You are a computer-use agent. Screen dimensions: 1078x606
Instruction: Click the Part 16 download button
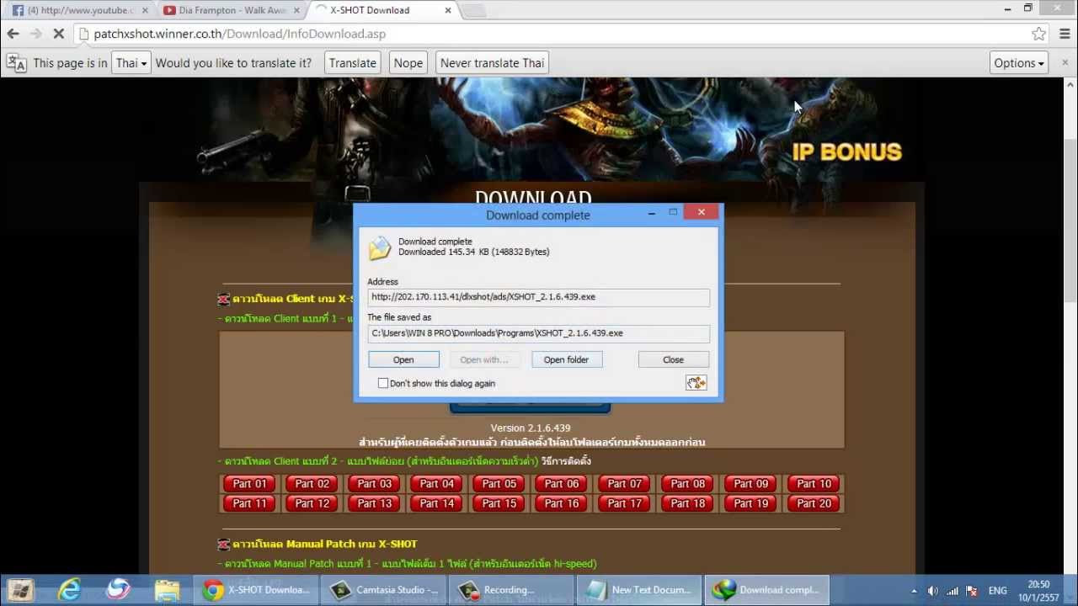click(562, 503)
